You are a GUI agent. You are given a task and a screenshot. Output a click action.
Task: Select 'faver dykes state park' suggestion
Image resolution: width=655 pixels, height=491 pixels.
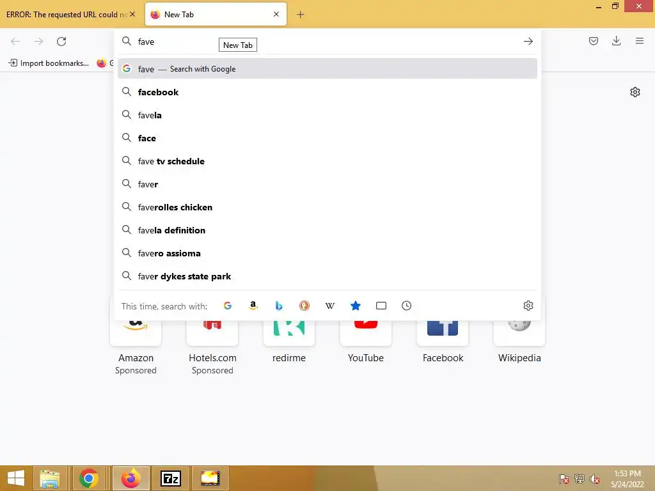pos(327,276)
